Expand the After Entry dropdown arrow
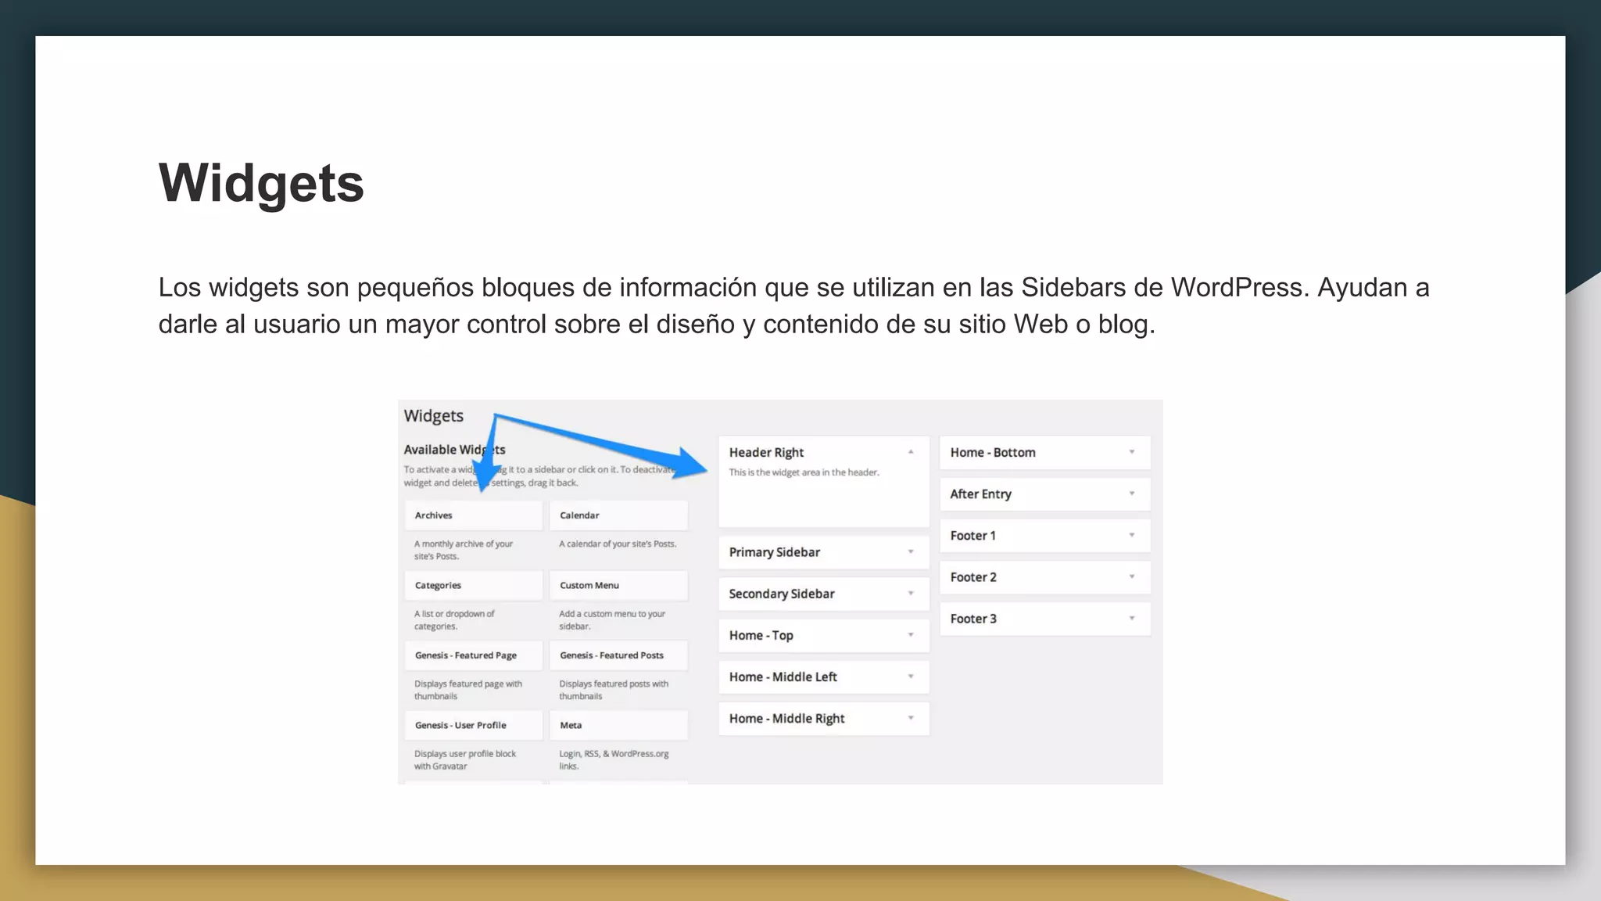The height and width of the screenshot is (901, 1601). (x=1132, y=494)
